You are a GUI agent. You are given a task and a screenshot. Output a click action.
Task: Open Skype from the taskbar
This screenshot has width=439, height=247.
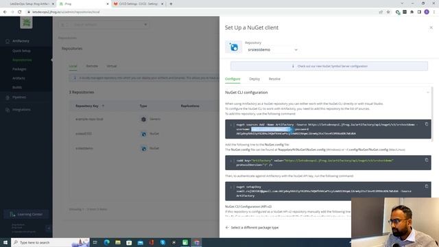click(163, 242)
